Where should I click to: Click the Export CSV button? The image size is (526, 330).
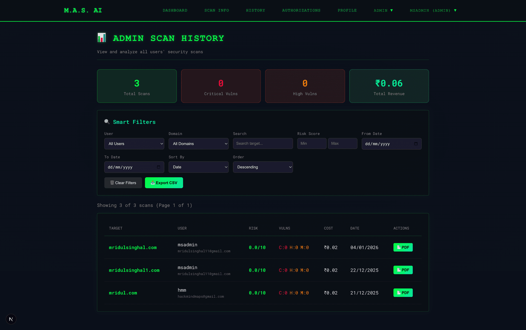pos(164,183)
